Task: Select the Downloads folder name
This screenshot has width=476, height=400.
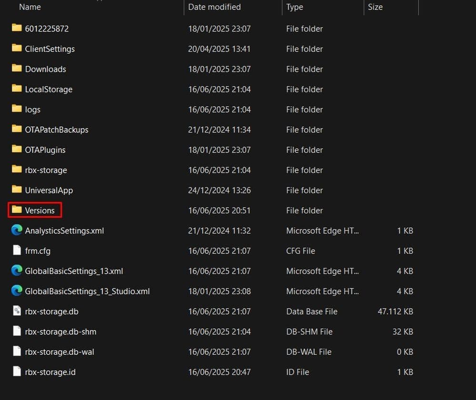Action: (45, 69)
